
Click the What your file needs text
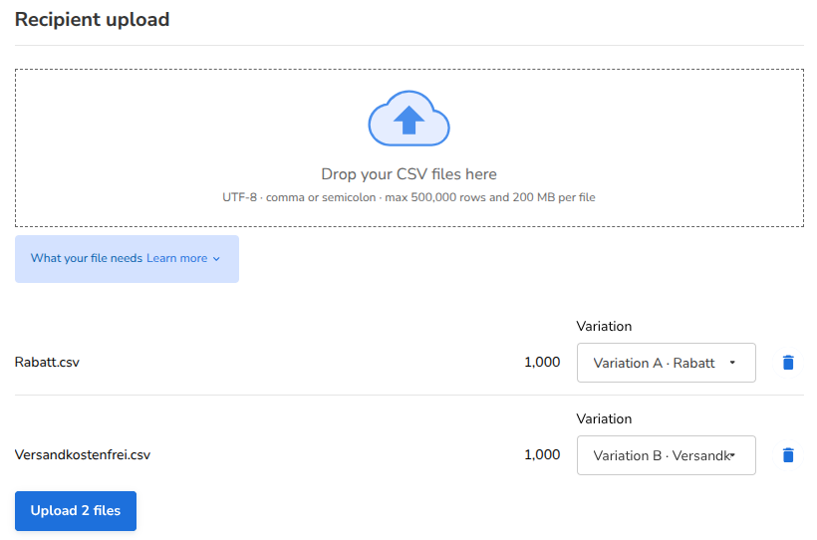pos(87,258)
